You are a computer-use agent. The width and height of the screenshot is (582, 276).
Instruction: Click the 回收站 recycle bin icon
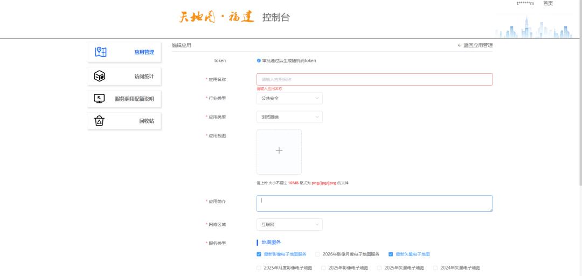click(99, 121)
